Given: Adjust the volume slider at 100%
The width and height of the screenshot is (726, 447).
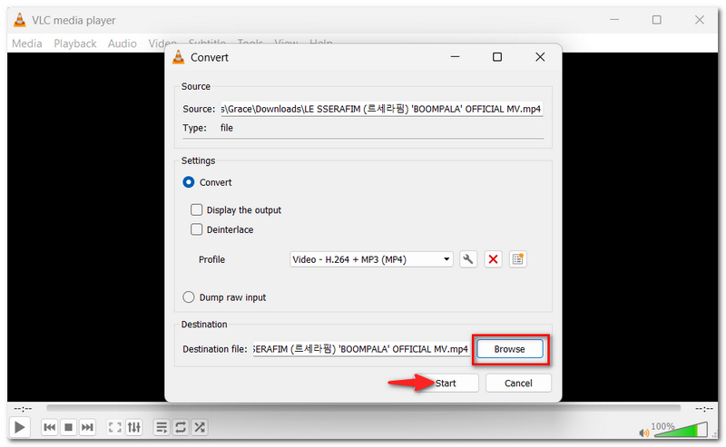Looking at the screenshot, I should tap(679, 430).
